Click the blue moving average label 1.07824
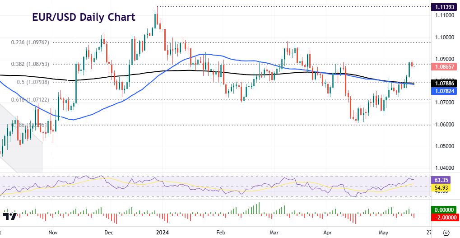 coord(444,91)
